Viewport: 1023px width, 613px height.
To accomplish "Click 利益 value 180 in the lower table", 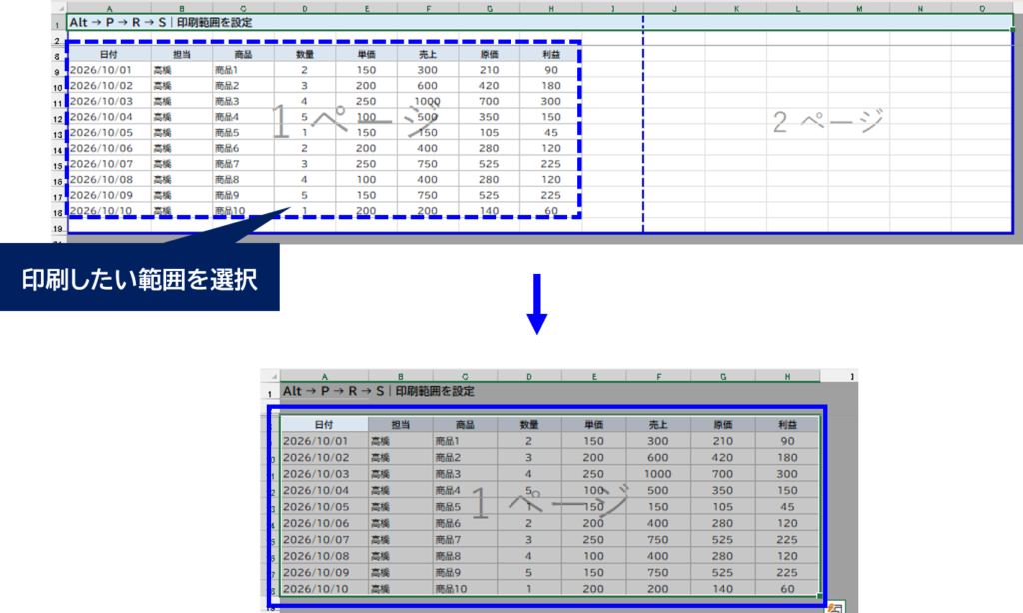I will pyautogui.click(x=787, y=458).
